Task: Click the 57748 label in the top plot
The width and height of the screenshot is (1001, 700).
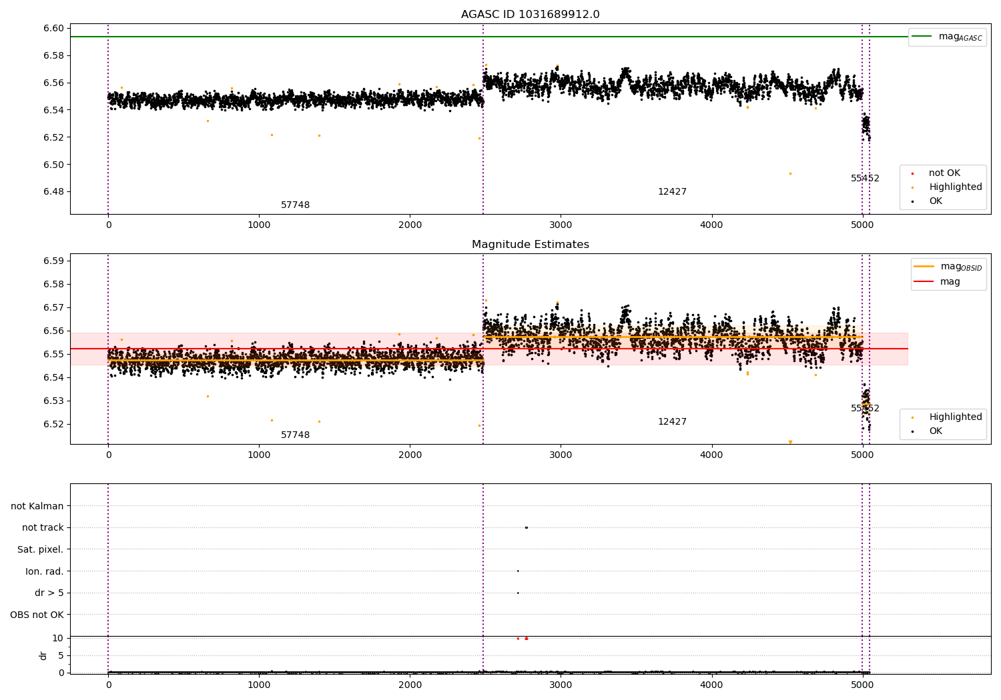Action: point(295,205)
